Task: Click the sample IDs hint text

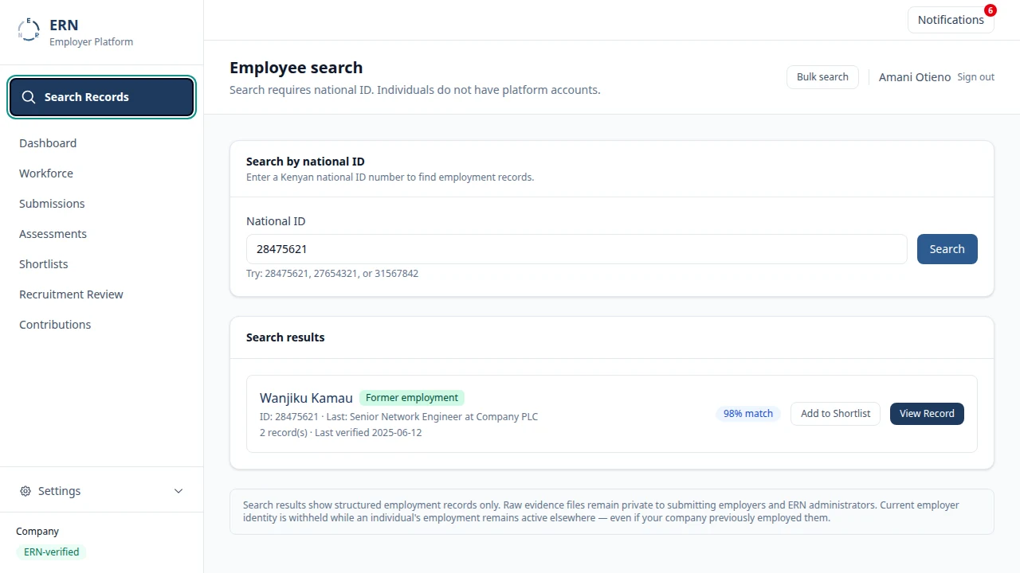Action: 332,274
